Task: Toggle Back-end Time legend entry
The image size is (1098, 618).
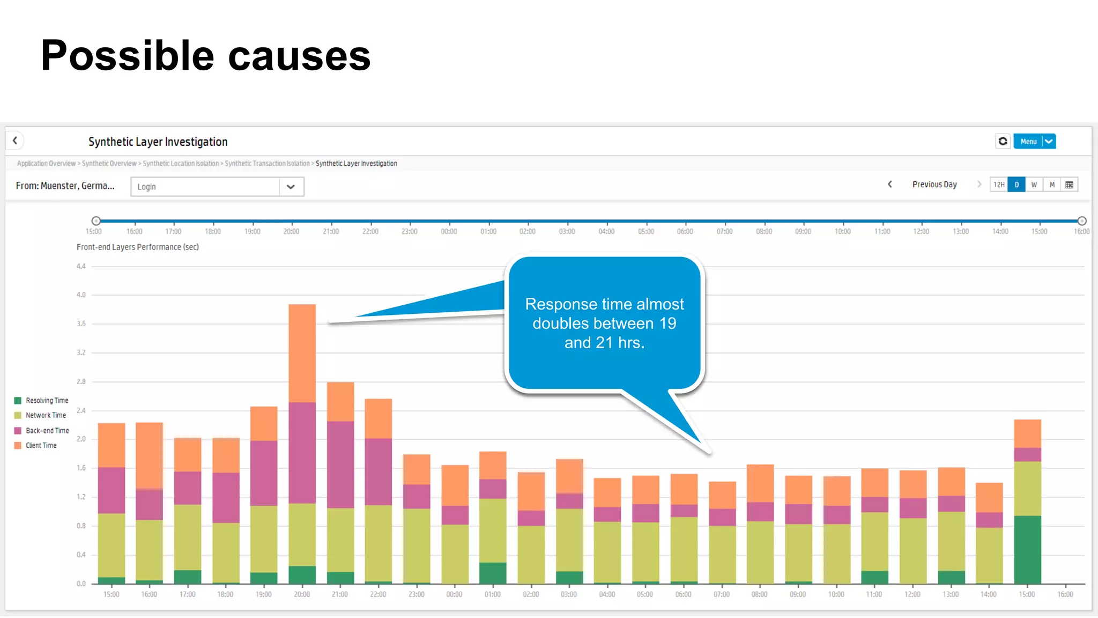Action: (x=47, y=431)
